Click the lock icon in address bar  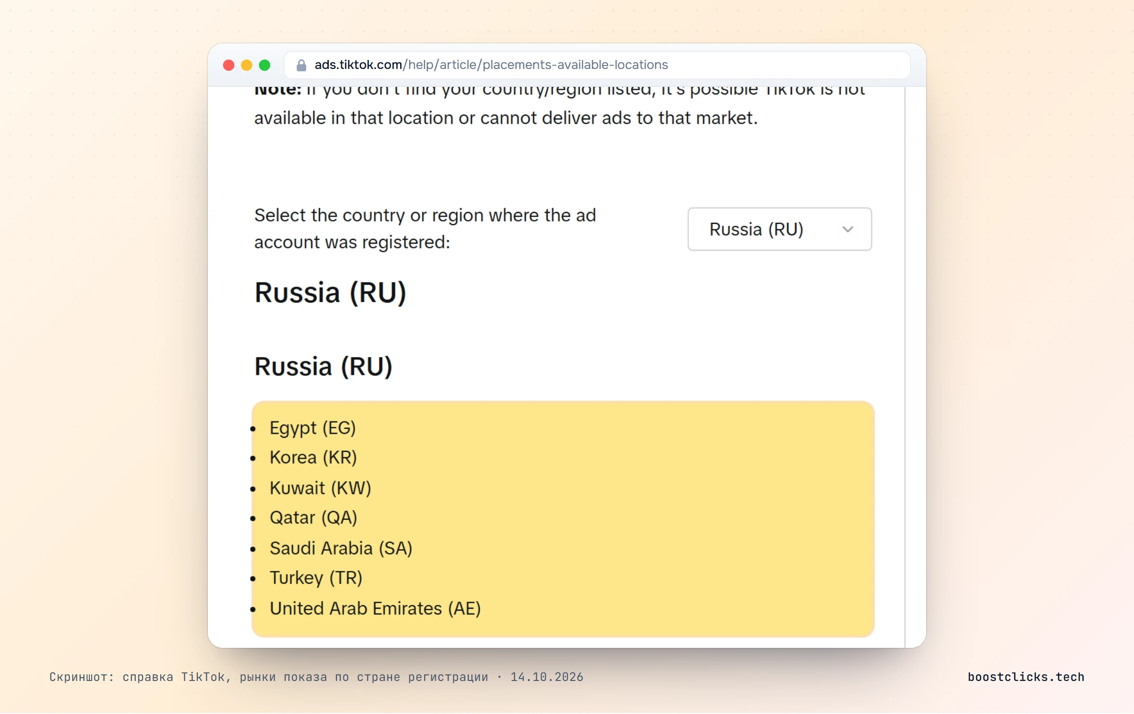click(x=301, y=65)
